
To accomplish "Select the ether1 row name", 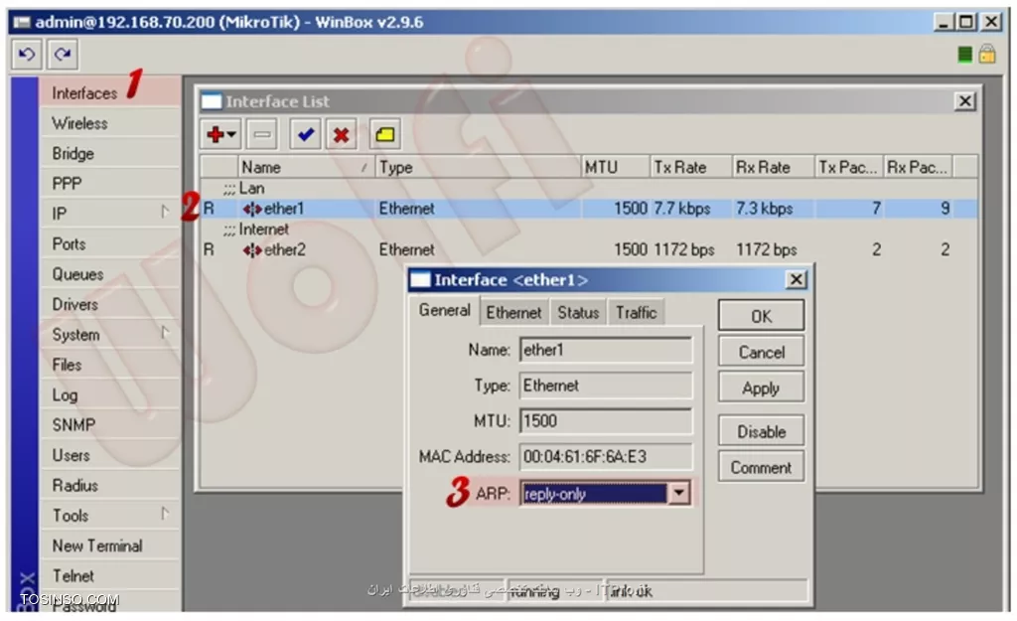I will tap(284, 209).
